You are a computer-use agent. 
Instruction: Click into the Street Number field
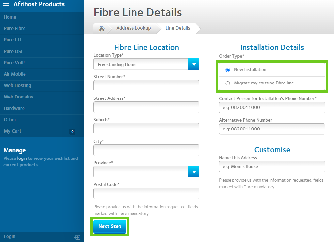(146, 86)
